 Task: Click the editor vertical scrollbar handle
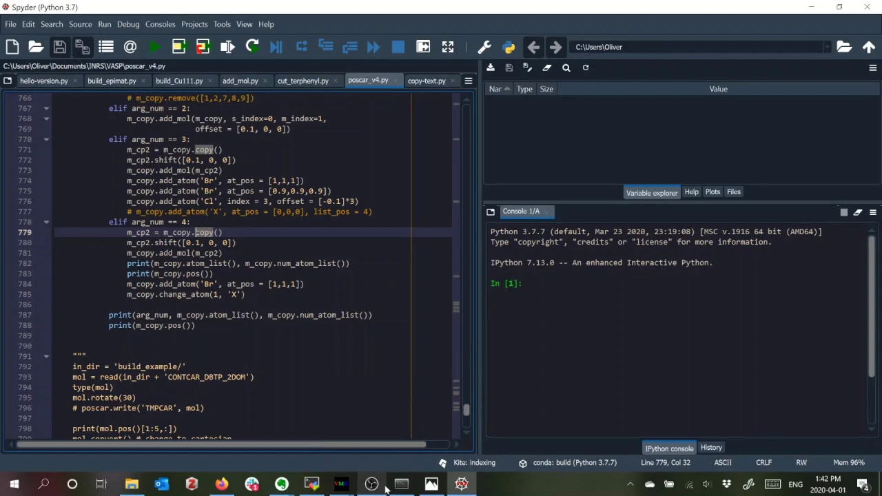[466, 410]
